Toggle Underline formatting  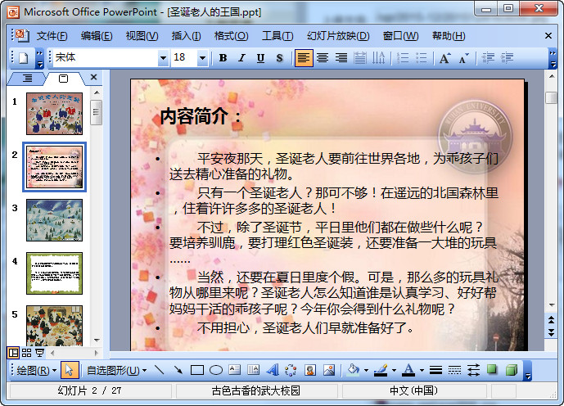260,58
